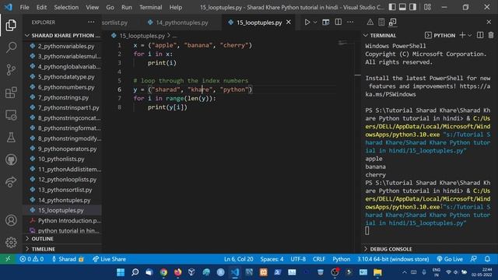Click the errors and warnings status item
This screenshot has height=280, width=498.
31,259
